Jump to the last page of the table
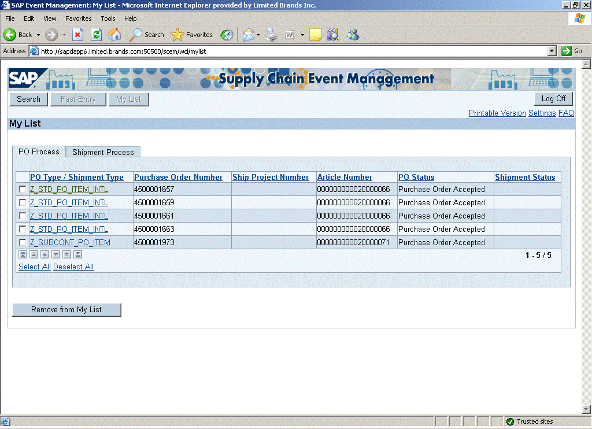 78,254
